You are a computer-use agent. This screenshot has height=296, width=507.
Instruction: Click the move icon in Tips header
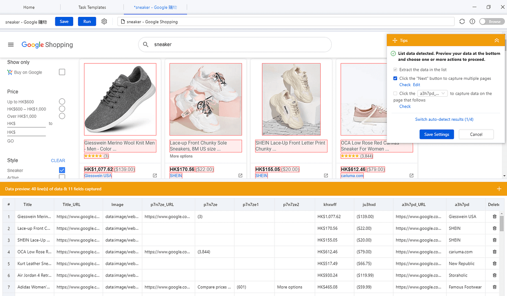tap(395, 41)
